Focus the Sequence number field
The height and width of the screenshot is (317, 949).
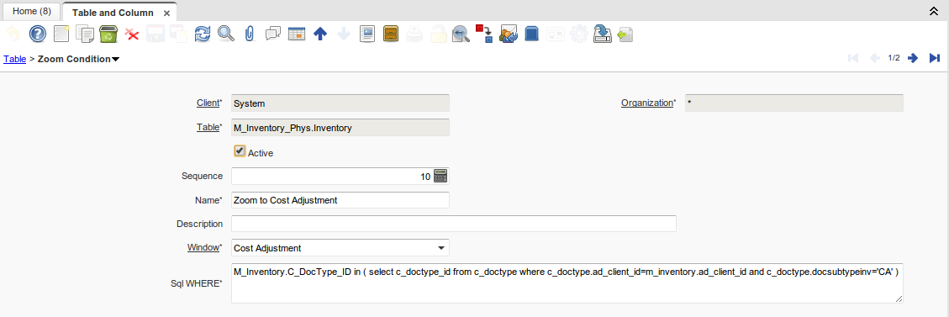[x=332, y=176]
